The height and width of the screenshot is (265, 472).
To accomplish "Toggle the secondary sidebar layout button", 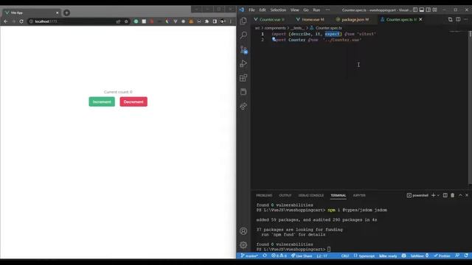I will pos(428,10).
